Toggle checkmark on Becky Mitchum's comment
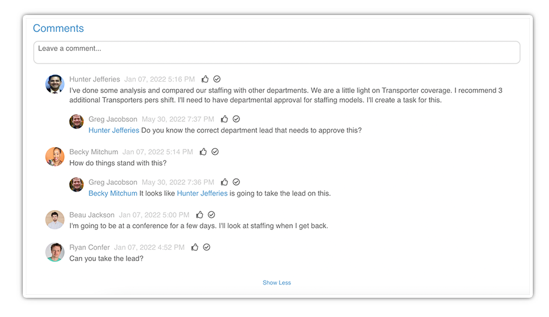 point(215,152)
